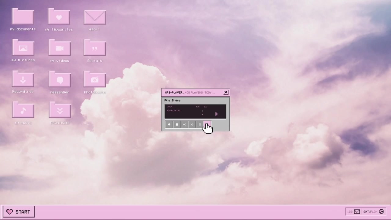Pause the currently playing track
The height and width of the screenshot is (220, 391).
coord(199,124)
